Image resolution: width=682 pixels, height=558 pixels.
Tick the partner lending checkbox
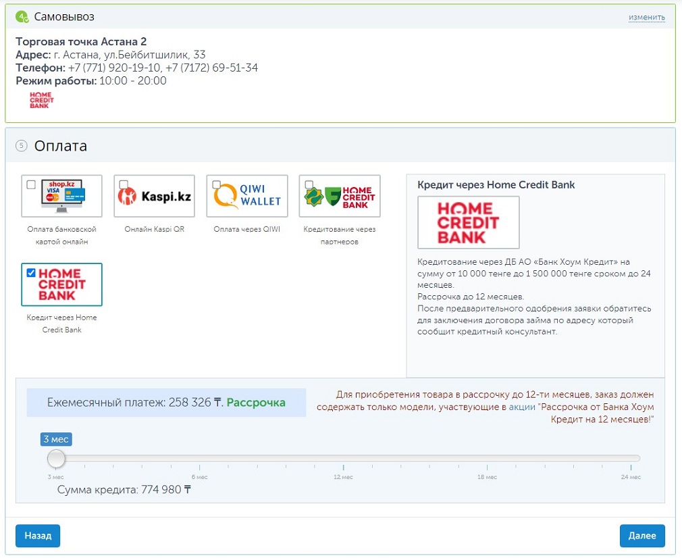[309, 184]
